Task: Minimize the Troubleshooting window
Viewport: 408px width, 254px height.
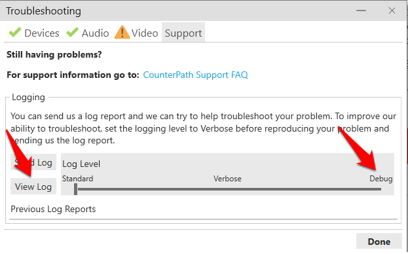Action: 361,10
